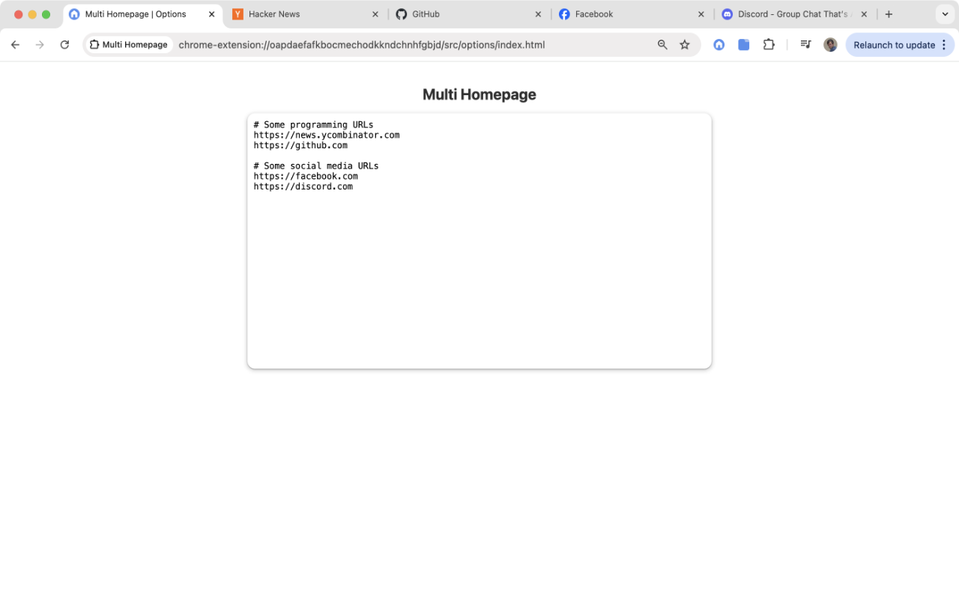
Task: Click the Relaunch to update button
Action: [893, 45]
